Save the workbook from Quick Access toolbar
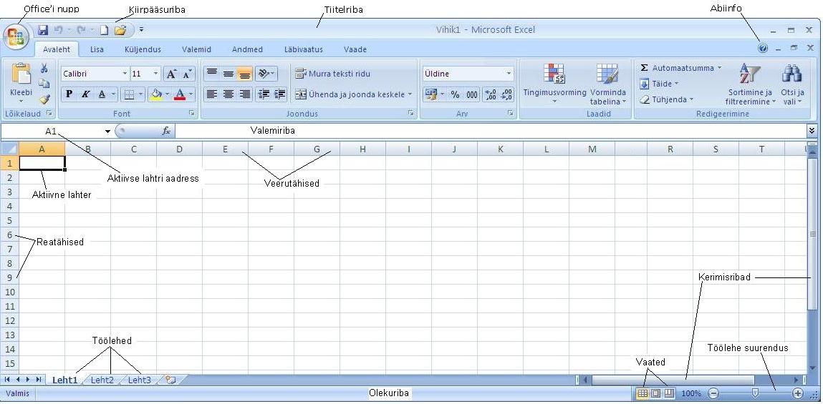Viewport: 823px width, 404px height. (x=43, y=31)
